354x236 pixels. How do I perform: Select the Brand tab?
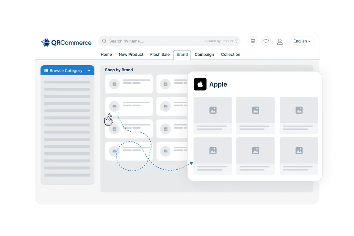182,55
